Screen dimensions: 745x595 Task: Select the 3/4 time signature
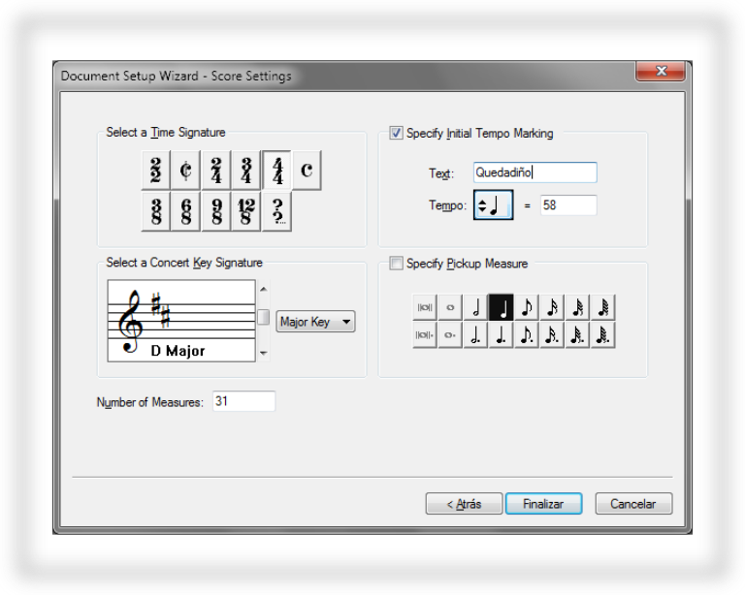tap(246, 171)
